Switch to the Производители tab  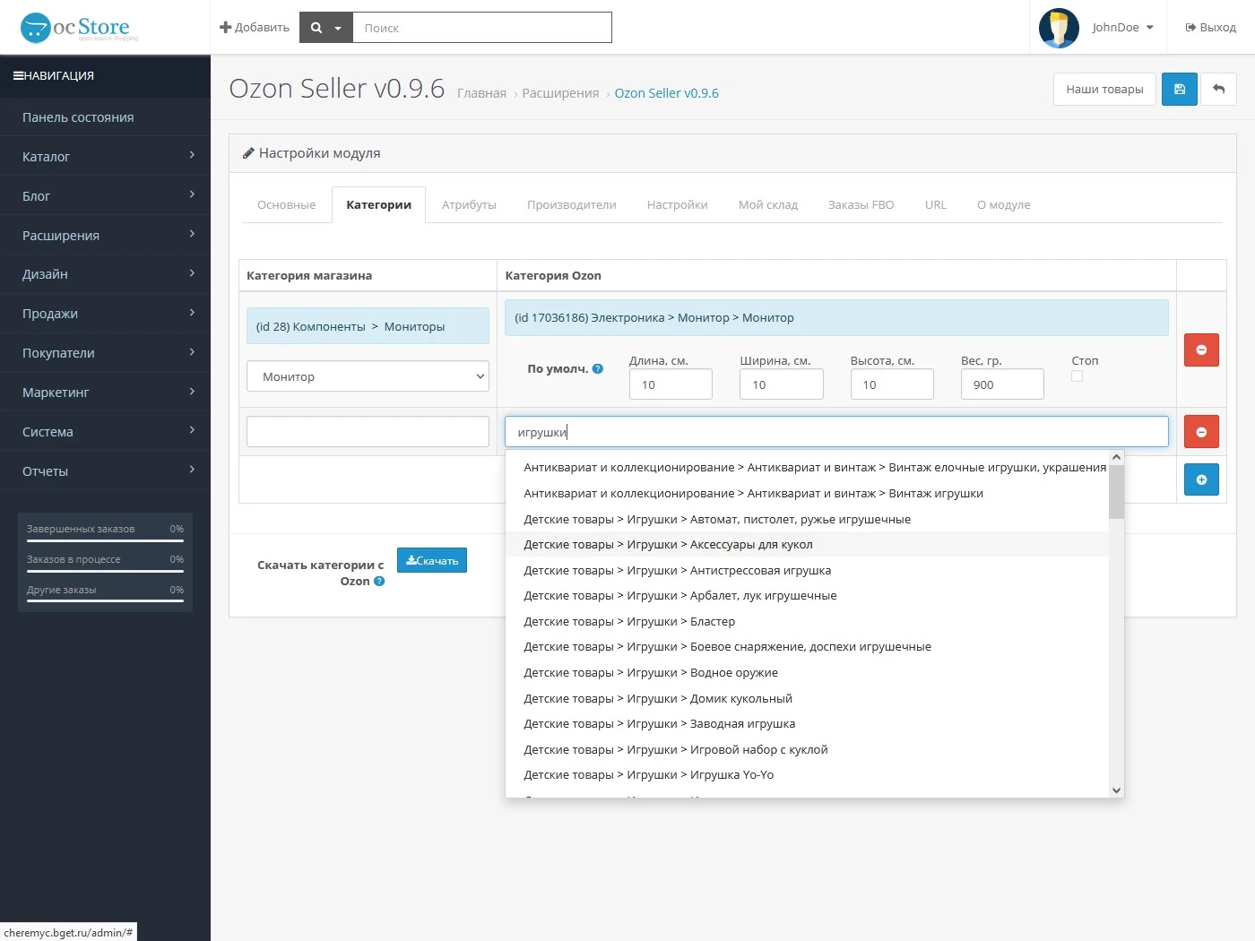pos(572,204)
